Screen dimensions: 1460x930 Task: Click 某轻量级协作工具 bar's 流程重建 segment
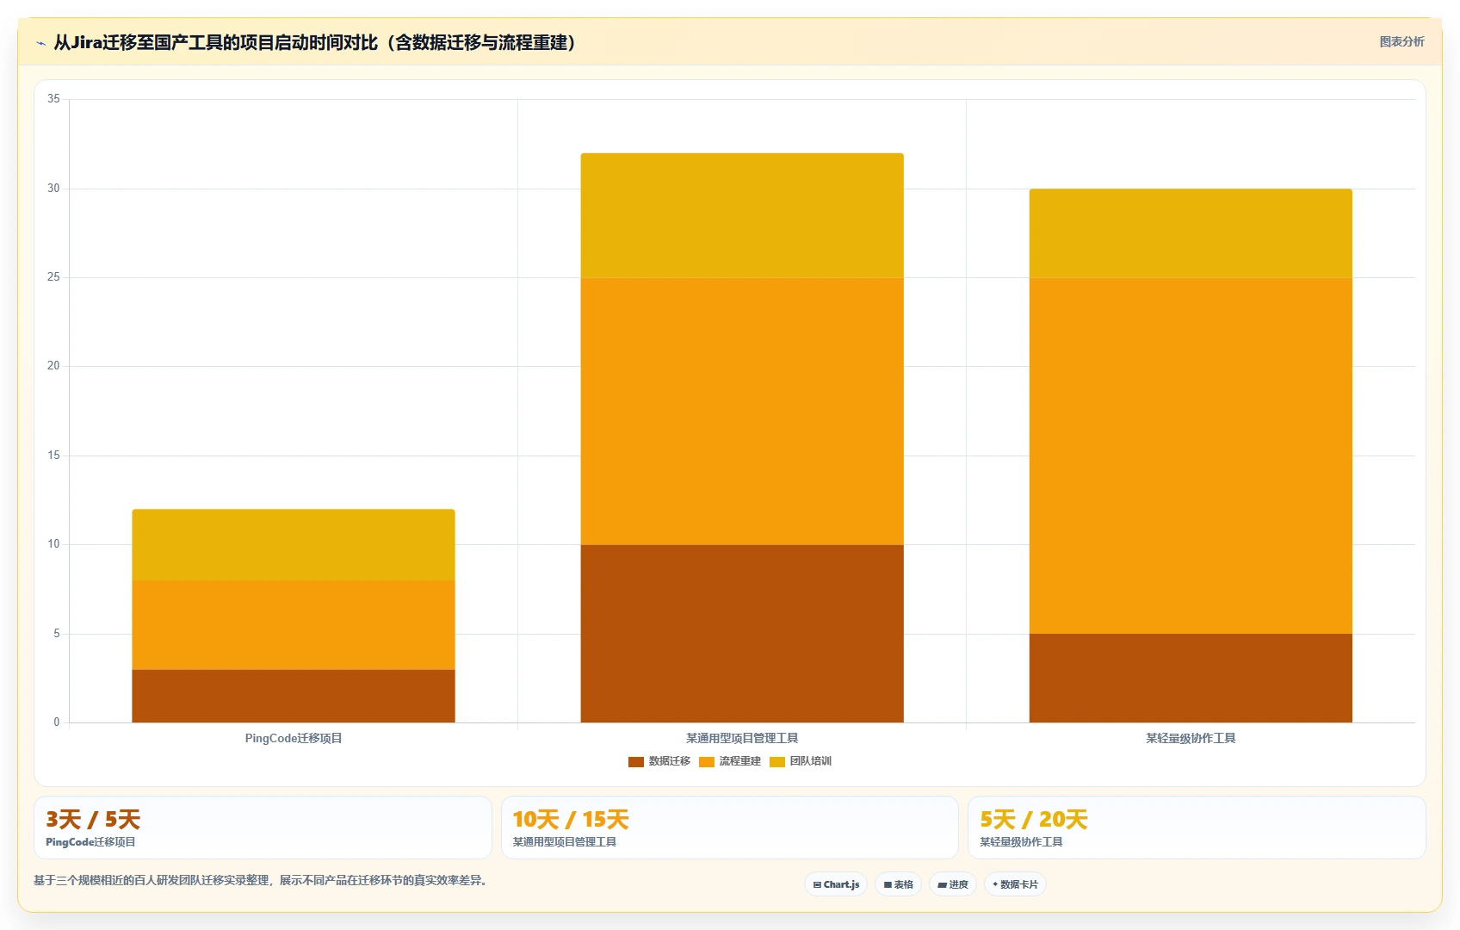1191,456
